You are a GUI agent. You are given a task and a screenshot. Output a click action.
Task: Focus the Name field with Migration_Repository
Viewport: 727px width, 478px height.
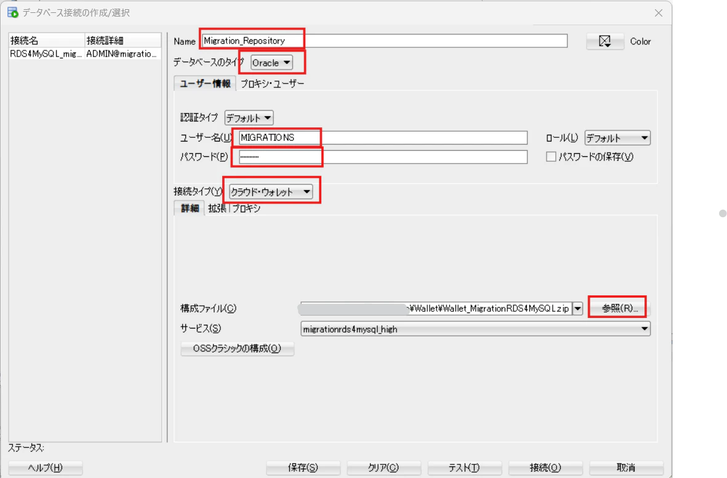coord(384,41)
